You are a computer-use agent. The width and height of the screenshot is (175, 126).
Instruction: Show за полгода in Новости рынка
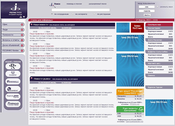tap(66, 82)
